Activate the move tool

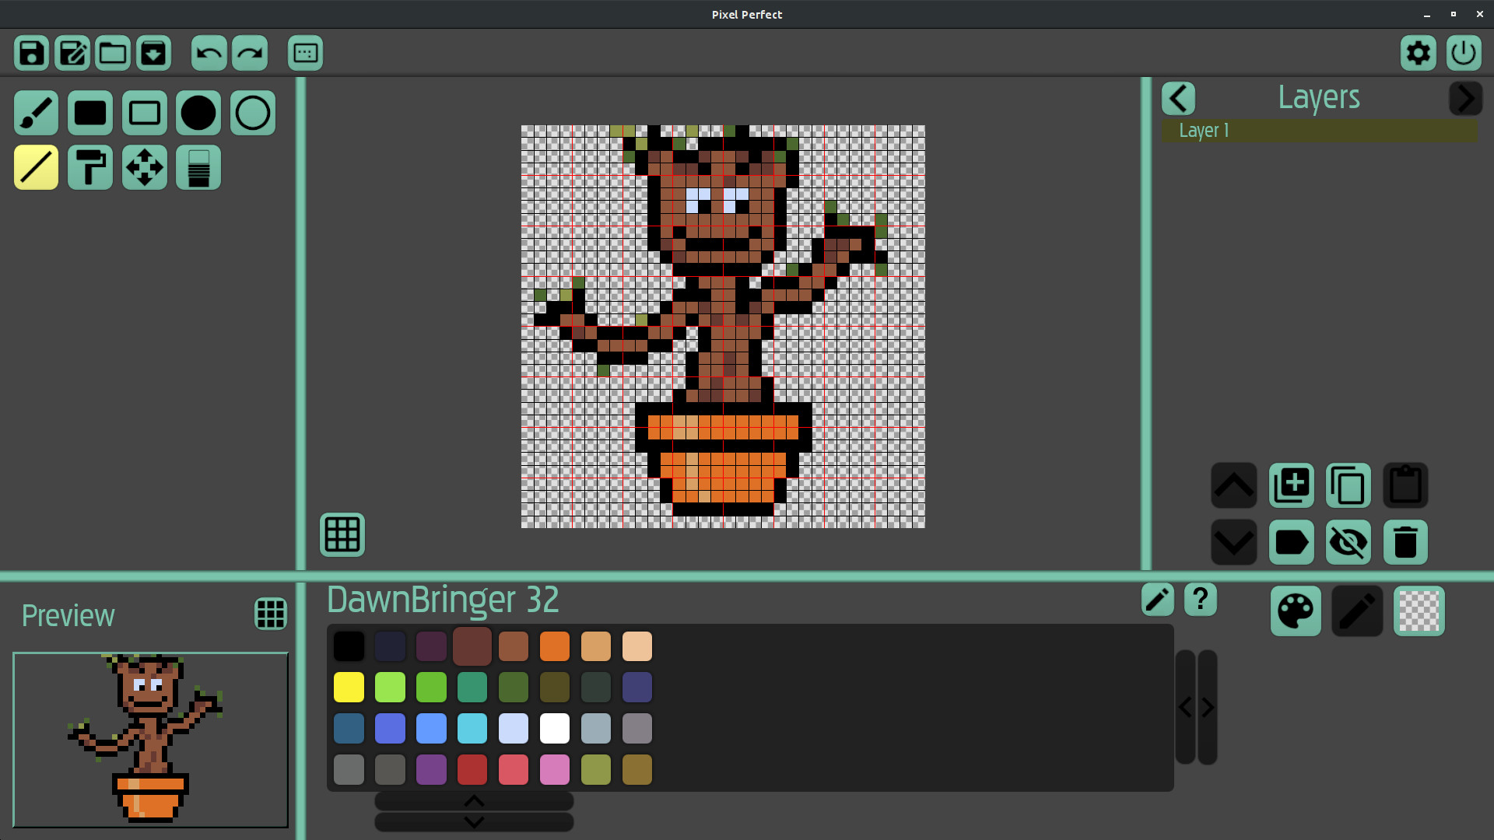(145, 167)
